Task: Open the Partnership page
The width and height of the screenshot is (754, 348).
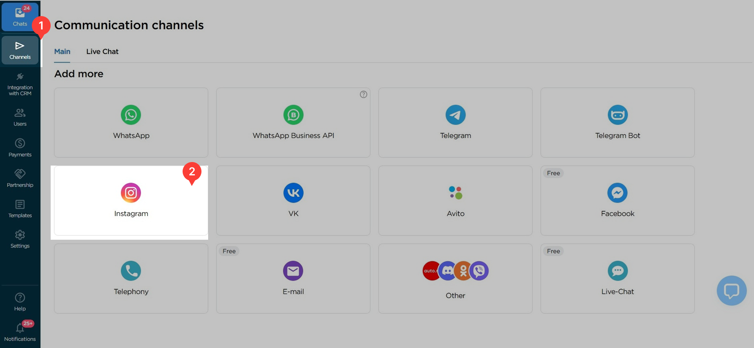Action: [20, 178]
